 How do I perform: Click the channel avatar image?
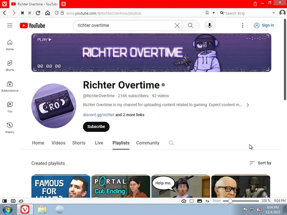(x=54, y=106)
